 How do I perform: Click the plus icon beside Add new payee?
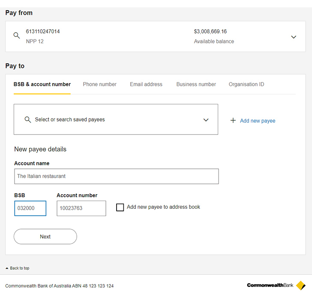pos(233,121)
